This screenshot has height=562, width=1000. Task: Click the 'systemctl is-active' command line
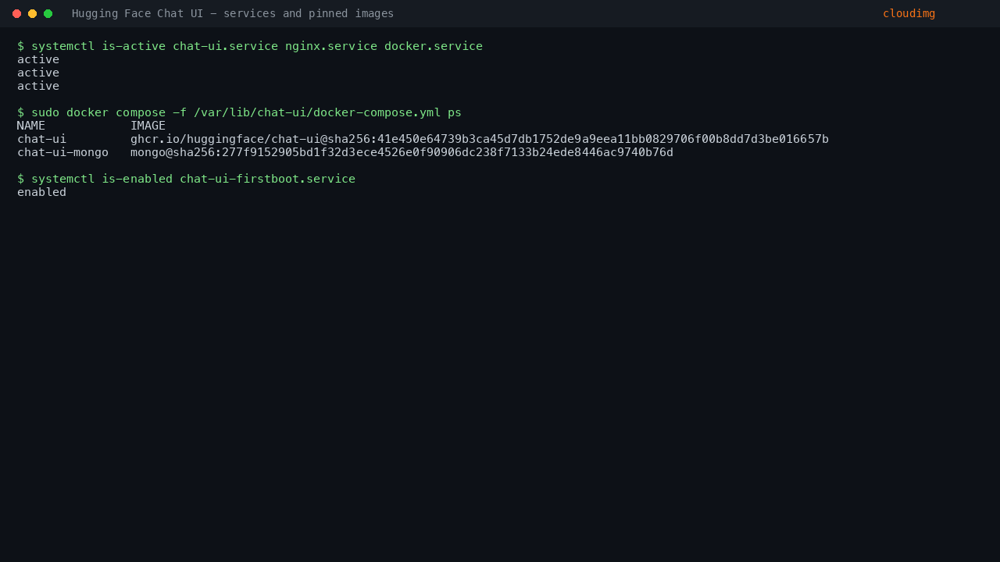[250, 46]
